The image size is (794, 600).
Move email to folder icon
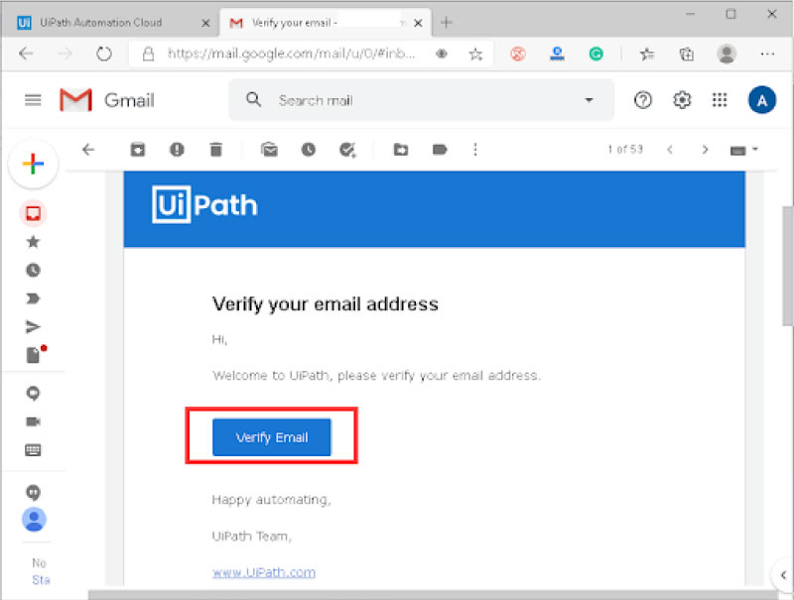point(401,150)
